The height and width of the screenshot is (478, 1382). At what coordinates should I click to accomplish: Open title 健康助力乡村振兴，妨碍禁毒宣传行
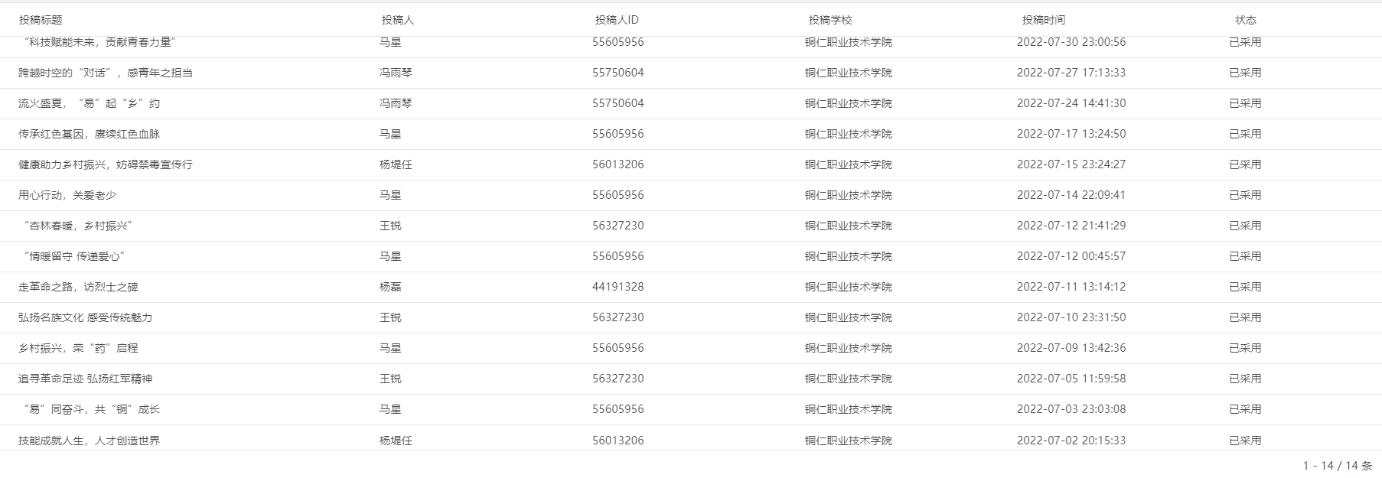[106, 164]
